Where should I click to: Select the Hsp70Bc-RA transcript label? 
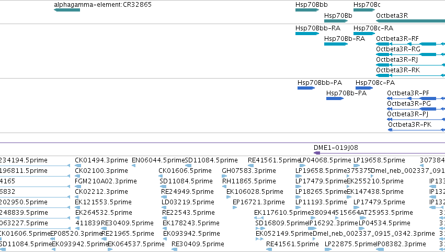tap(373, 28)
